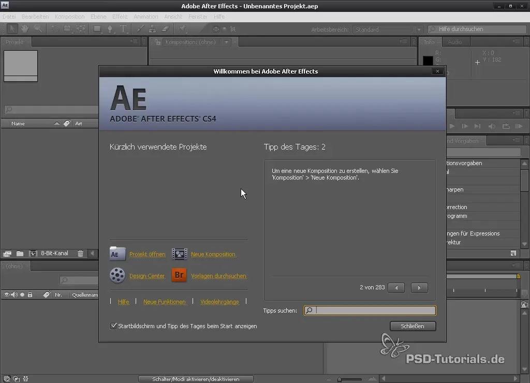Select the Puppet Pin tool
The image size is (530, 383).
(183, 29)
